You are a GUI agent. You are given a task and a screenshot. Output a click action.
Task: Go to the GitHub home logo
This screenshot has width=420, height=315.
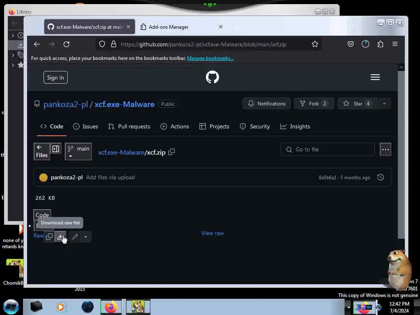[212, 77]
